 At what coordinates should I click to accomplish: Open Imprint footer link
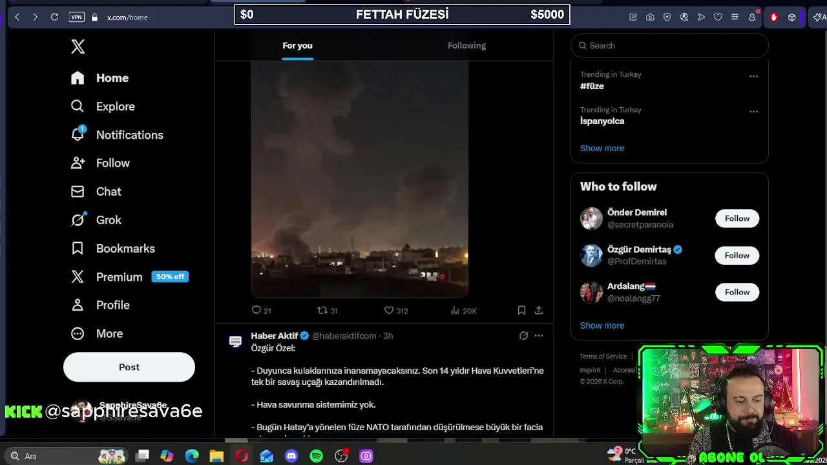[590, 370]
